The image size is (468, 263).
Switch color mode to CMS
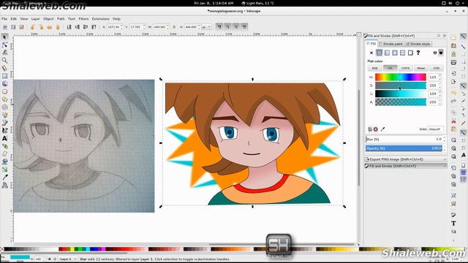(x=436, y=68)
